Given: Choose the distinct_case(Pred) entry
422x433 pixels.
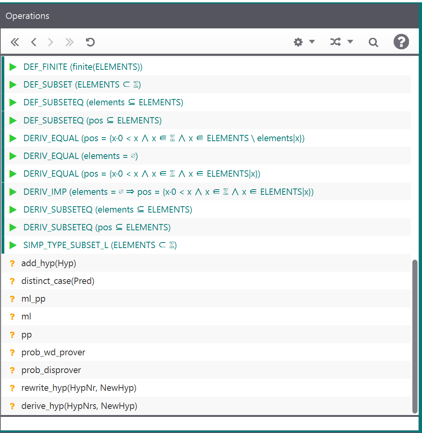Looking at the screenshot, I should 58,281.
